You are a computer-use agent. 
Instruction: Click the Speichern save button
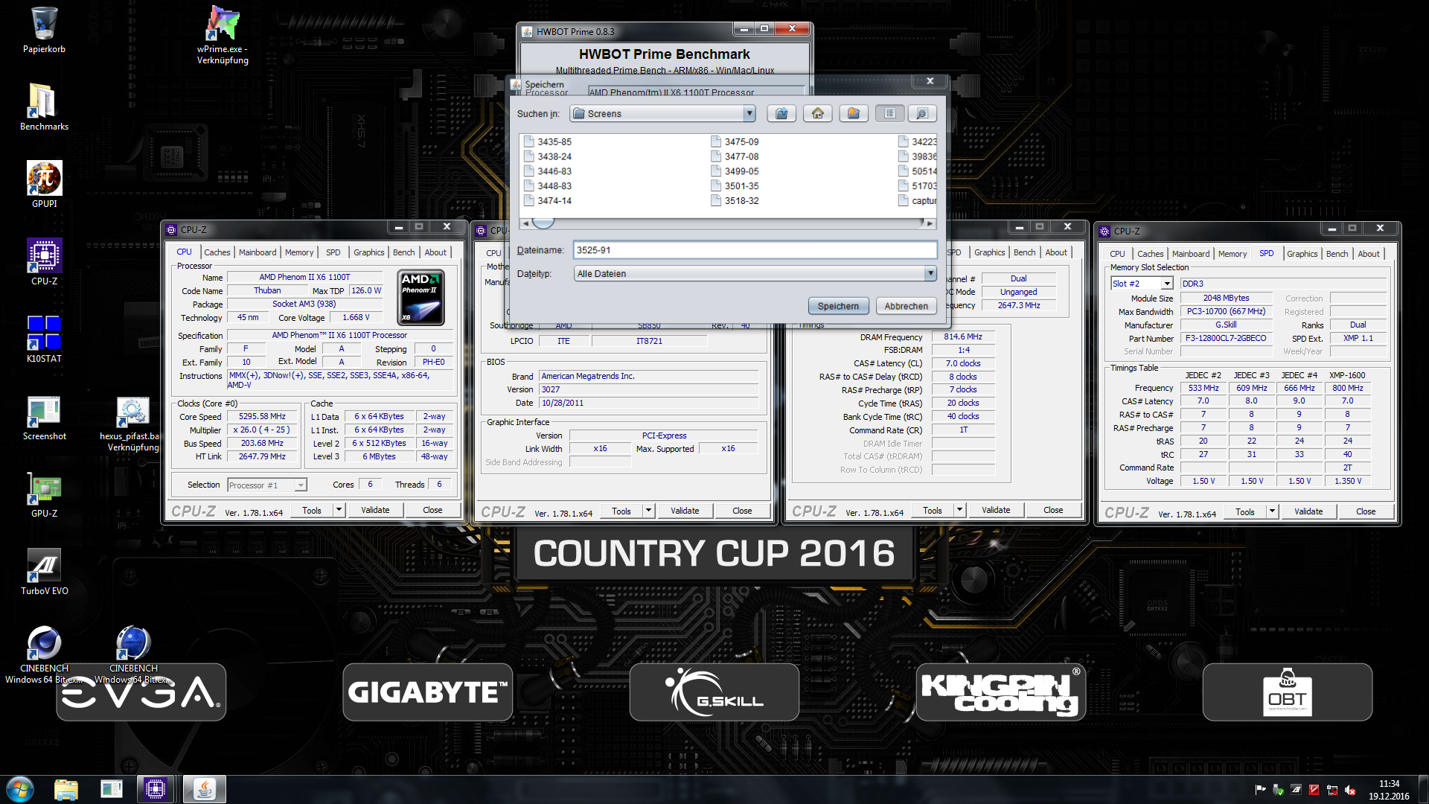pos(838,306)
